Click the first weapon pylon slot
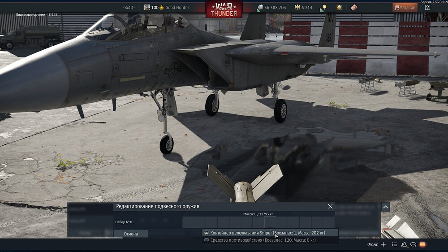448x252 pixels. pyautogui.click(x=188, y=222)
